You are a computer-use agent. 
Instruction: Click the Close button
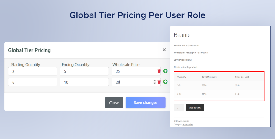(114, 103)
